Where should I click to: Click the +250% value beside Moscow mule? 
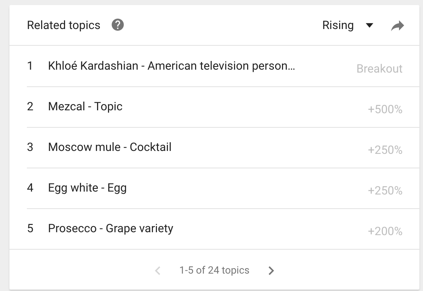(x=385, y=150)
